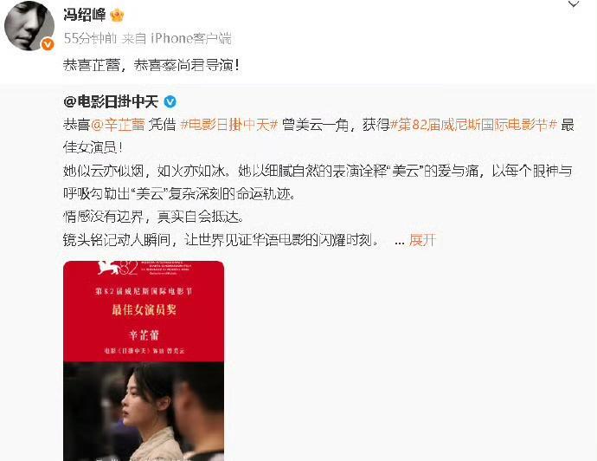This screenshot has width=597, height=461.
Task: Expand full post with 展开
Action: (x=422, y=240)
